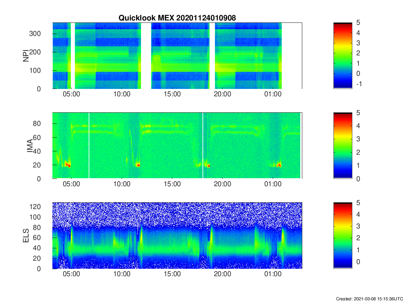The width and height of the screenshot is (403, 302).
Task: Click the ELS panel colorbar
Action: (x=343, y=236)
